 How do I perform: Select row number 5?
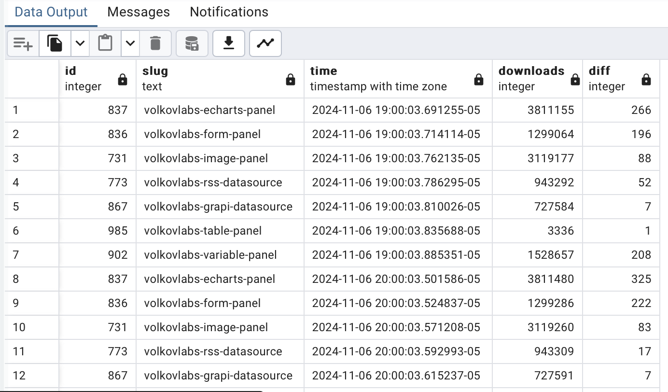click(x=32, y=207)
